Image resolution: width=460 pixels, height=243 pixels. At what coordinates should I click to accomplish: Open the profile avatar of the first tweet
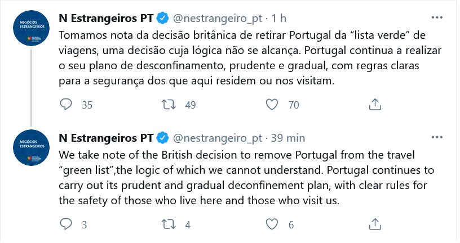point(31,28)
